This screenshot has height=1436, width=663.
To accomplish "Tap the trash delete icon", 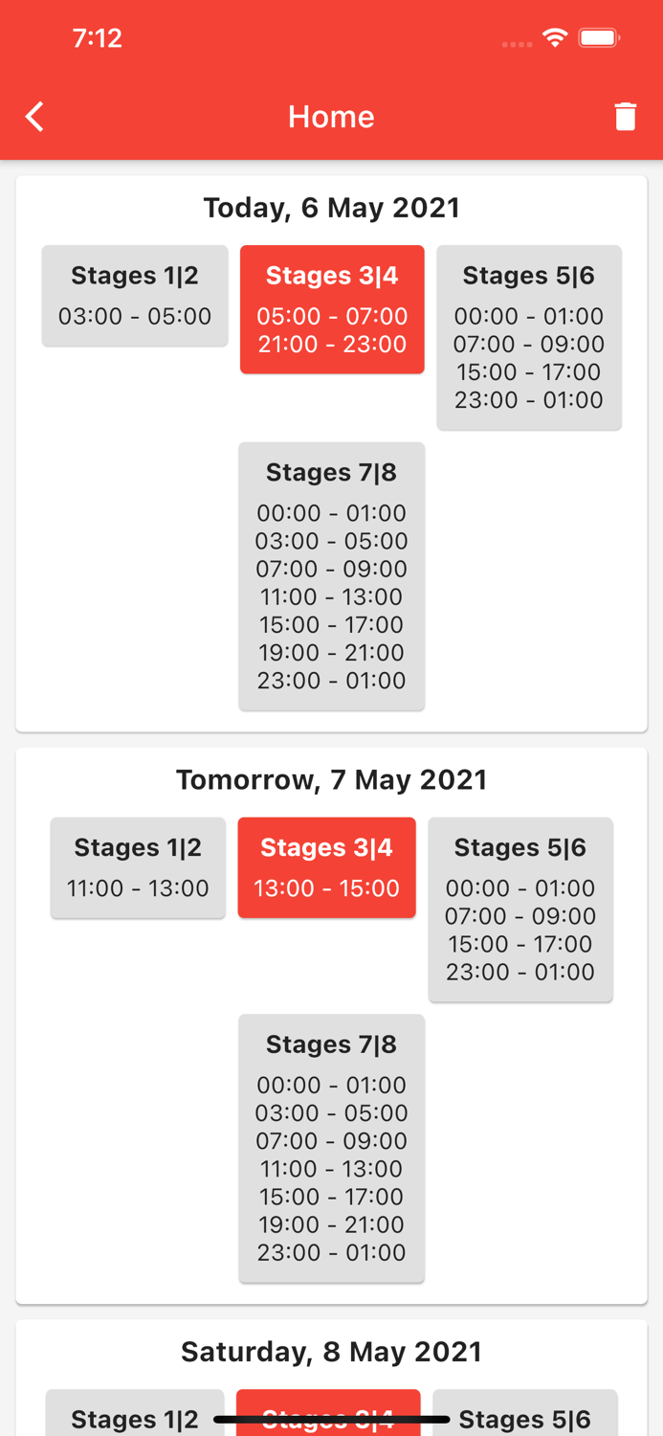I will click(x=626, y=116).
